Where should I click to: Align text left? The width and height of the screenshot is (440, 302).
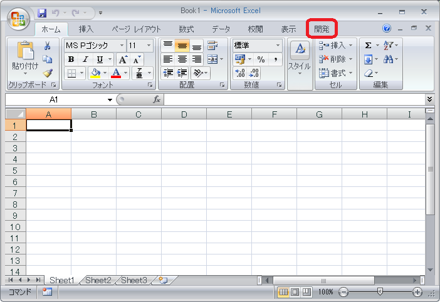coord(168,59)
